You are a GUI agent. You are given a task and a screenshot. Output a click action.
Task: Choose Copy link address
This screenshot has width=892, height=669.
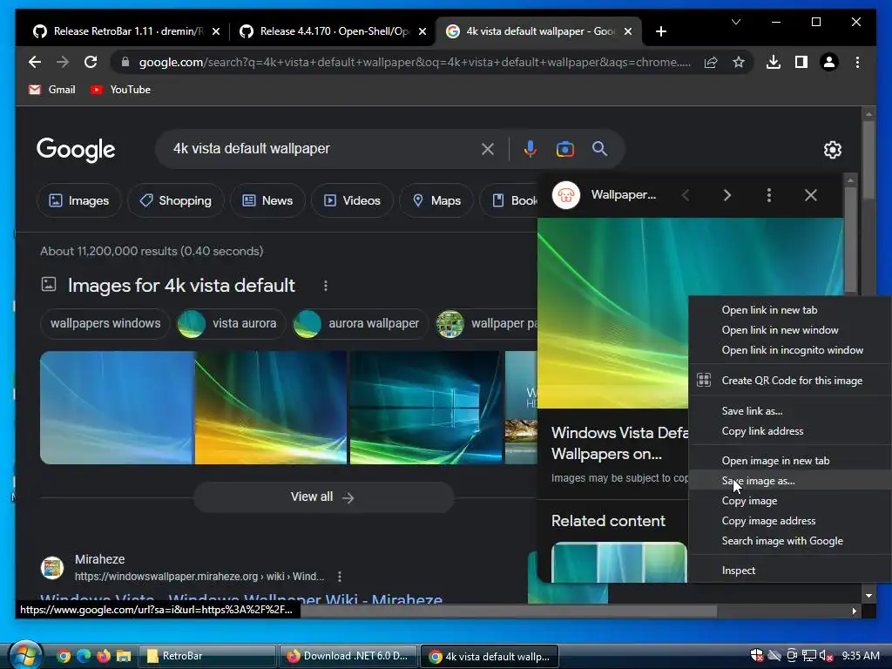tap(790, 430)
